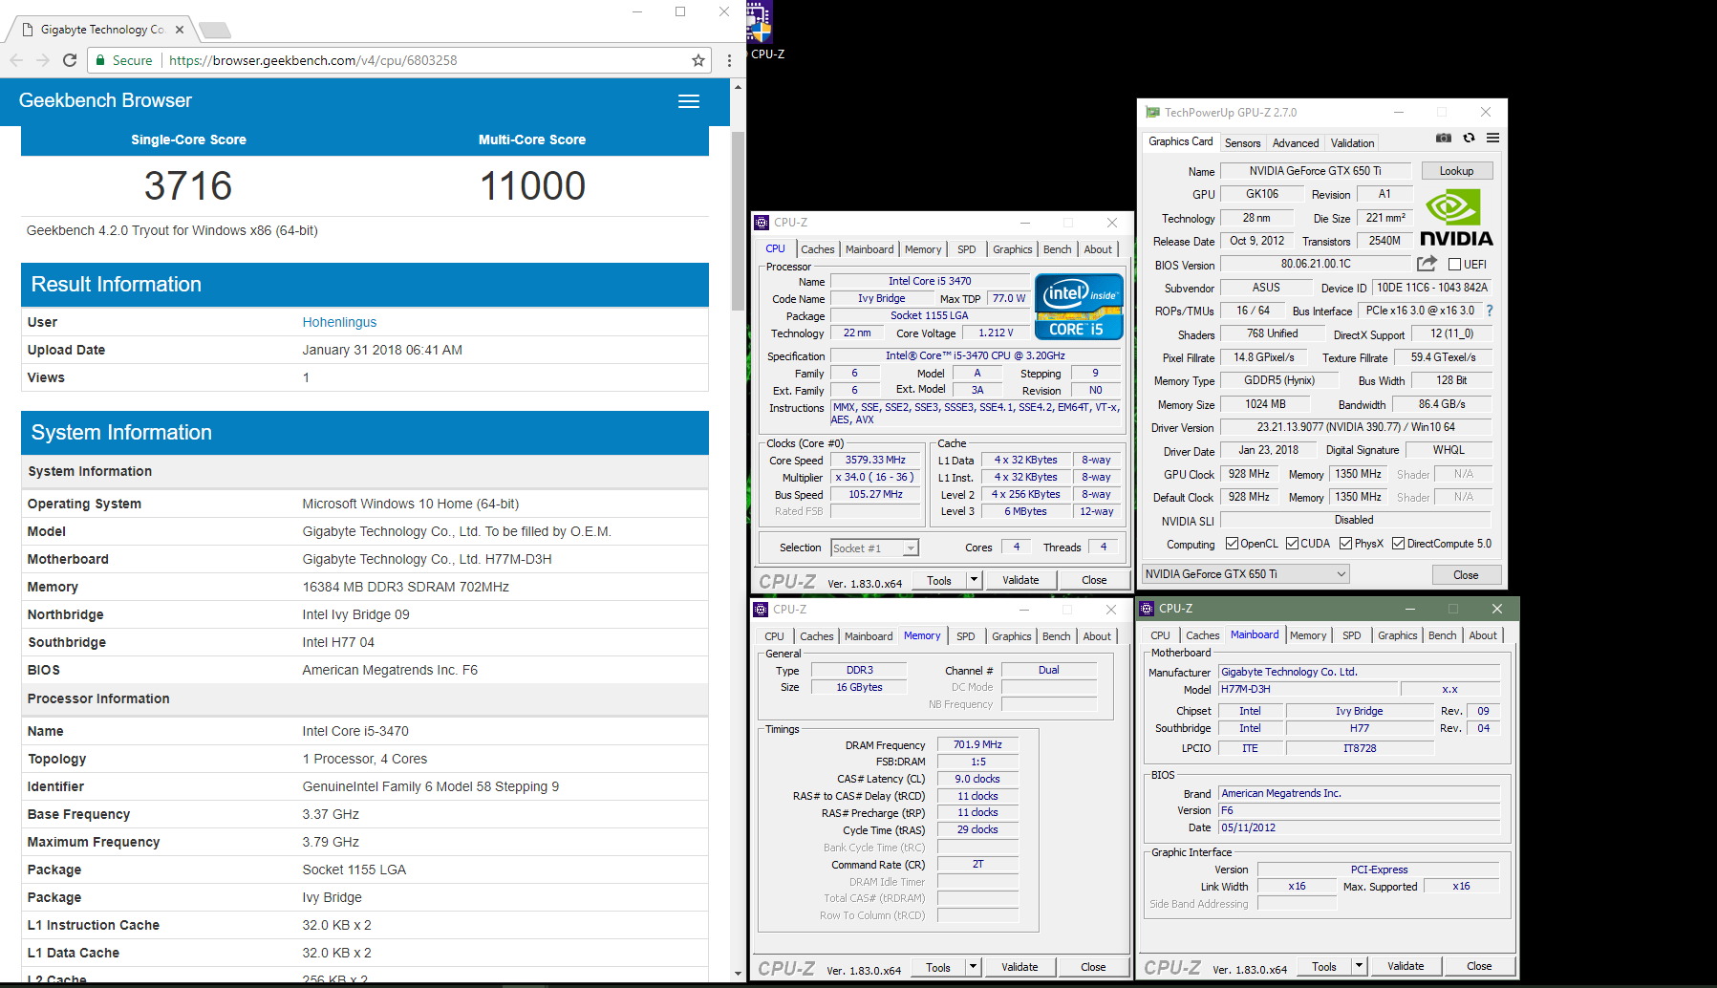Click the Intel Core i5 logo in CPU-Z
The width and height of the screenshot is (1717, 988).
pos(1079,307)
